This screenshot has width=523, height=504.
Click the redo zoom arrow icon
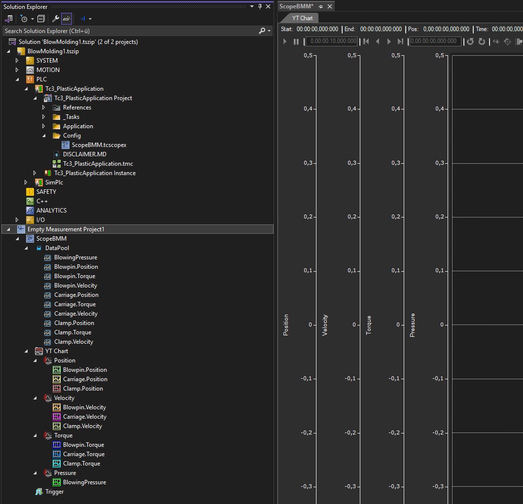(x=482, y=41)
